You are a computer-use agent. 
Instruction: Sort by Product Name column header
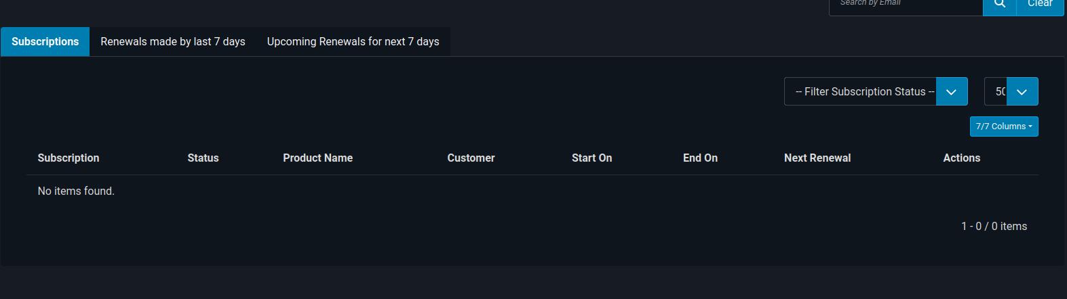[x=317, y=158]
